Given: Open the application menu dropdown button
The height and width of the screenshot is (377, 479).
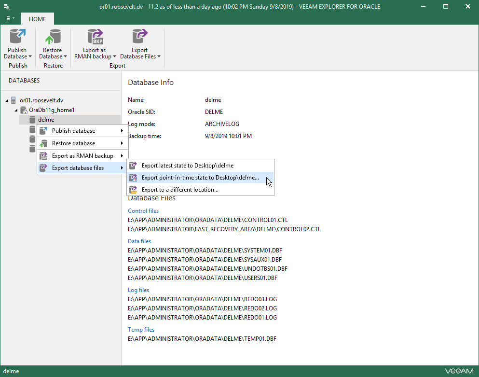Looking at the screenshot, I should pos(10,18).
